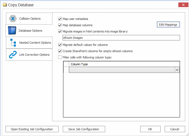Switch to the Database Options tab

tap(29, 31)
